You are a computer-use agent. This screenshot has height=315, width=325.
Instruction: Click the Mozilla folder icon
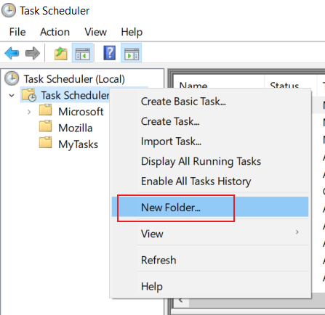coord(45,126)
